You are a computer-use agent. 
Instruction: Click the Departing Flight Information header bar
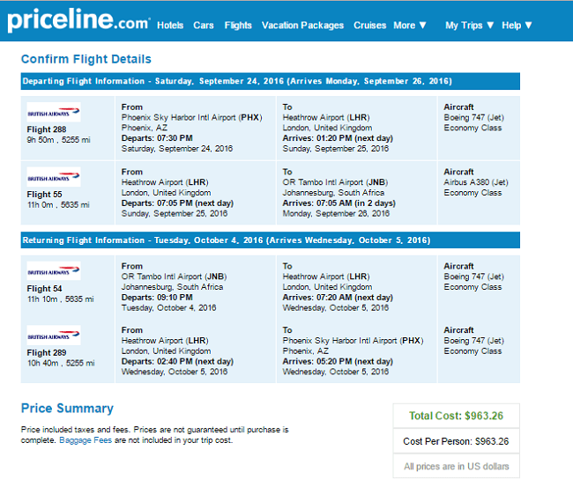(271, 81)
